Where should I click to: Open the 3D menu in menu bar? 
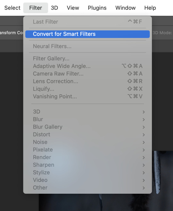pos(54,8)
